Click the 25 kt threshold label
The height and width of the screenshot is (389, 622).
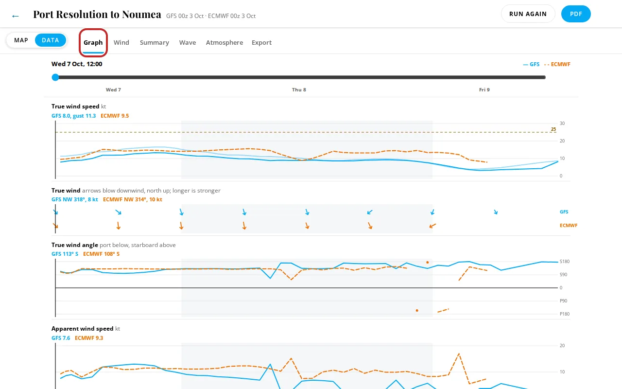click(x=553, y=129)
